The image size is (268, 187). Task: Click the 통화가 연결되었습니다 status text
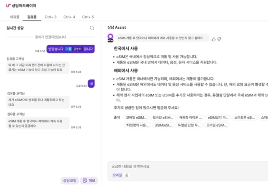click(x=50, y=37)
